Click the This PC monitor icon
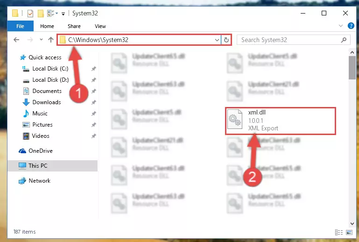 22,166
